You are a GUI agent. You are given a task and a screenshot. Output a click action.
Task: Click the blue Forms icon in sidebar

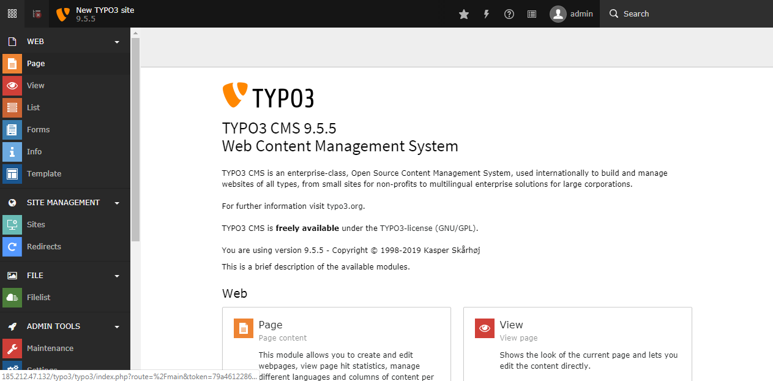point(12,130)
